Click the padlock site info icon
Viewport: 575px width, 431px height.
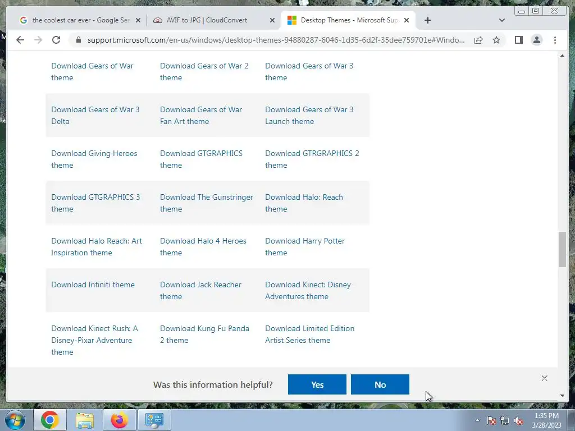79,40
